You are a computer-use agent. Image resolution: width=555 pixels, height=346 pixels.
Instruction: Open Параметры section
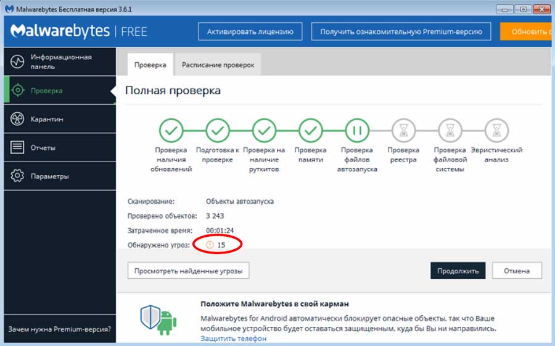[60, 176]
